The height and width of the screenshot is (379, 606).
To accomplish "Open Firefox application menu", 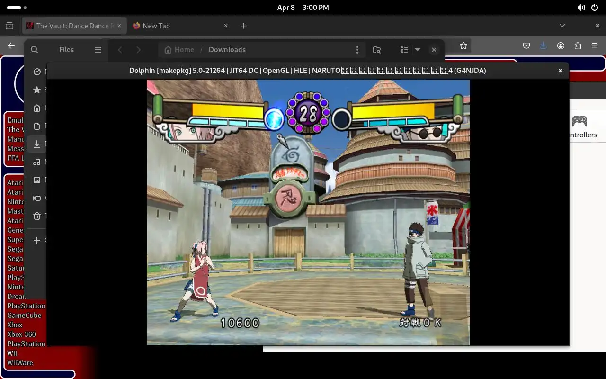I will point(595,45).
